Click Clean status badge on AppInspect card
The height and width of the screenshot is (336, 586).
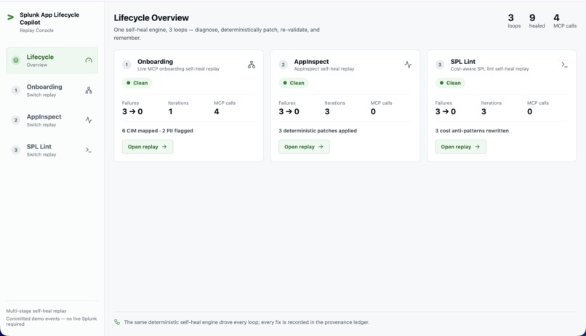click(x=294, y=83)
